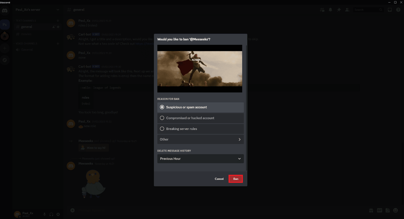
Task: Open Threads icon in channel header
Action: [322, 10]
